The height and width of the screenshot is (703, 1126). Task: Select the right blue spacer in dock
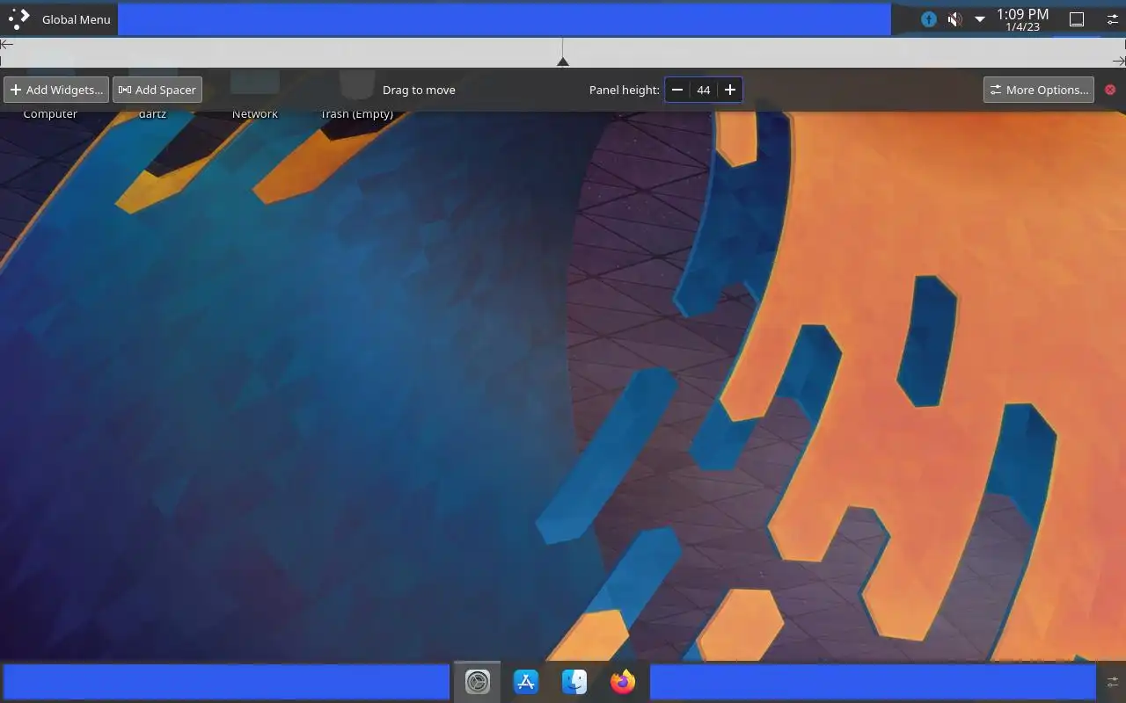pyautogui.click(x=874, y=682)
